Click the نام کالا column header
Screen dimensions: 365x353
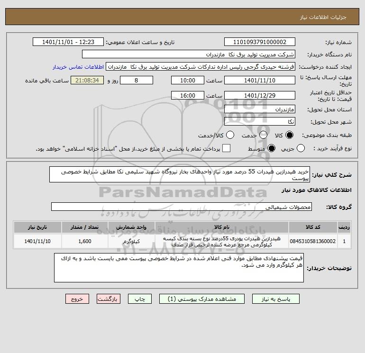(222, 227)
